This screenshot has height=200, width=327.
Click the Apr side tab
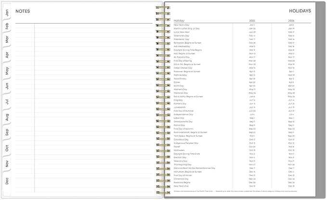pos(7,55)
